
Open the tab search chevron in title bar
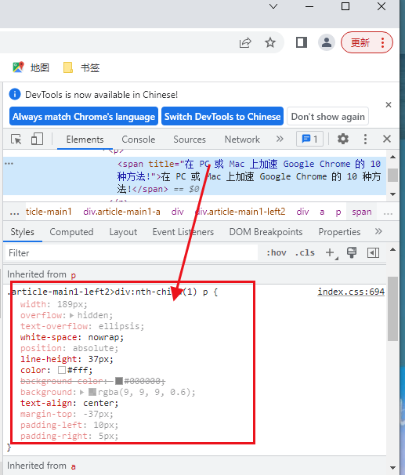(x=273, y=6)
